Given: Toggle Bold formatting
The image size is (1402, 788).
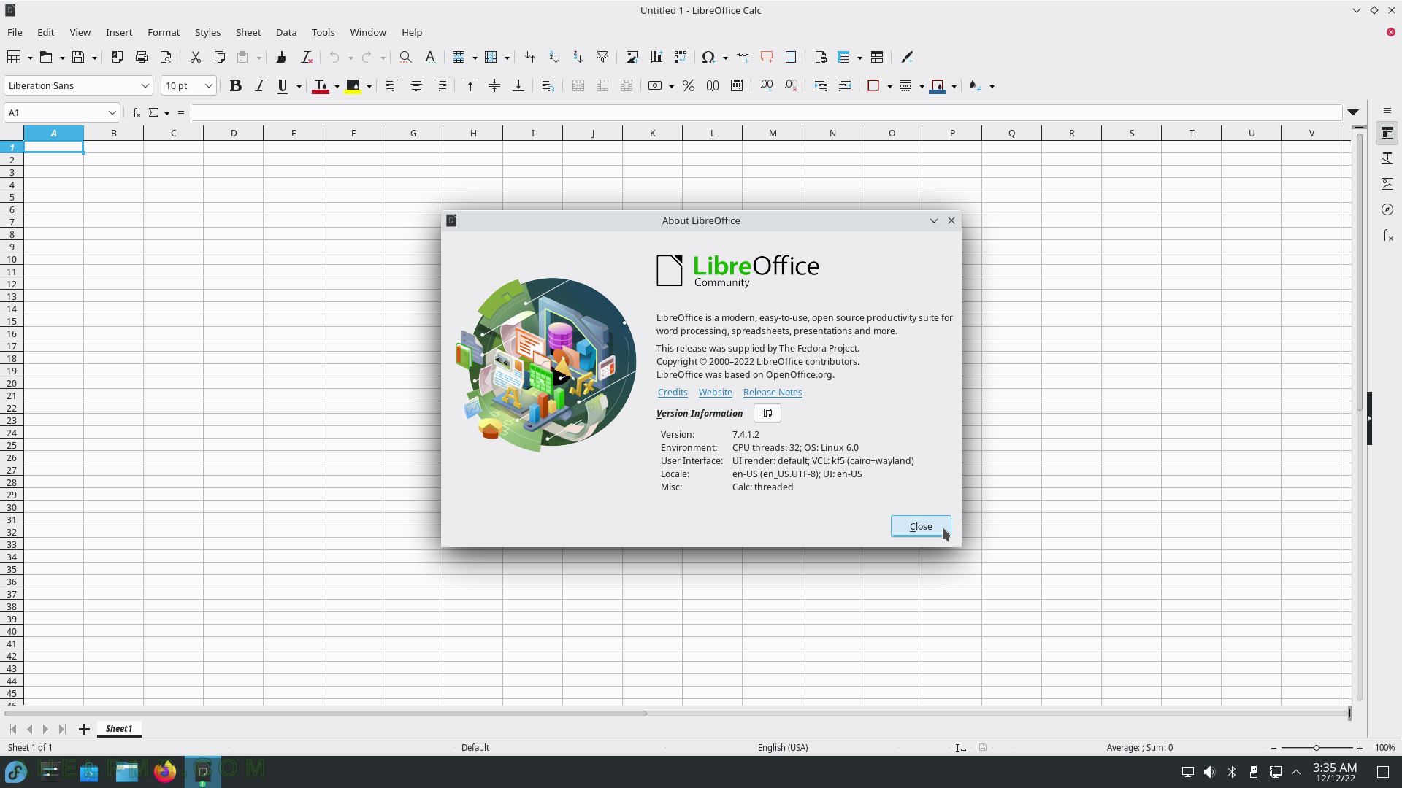Looking at the screenshot, I should 235,85.
